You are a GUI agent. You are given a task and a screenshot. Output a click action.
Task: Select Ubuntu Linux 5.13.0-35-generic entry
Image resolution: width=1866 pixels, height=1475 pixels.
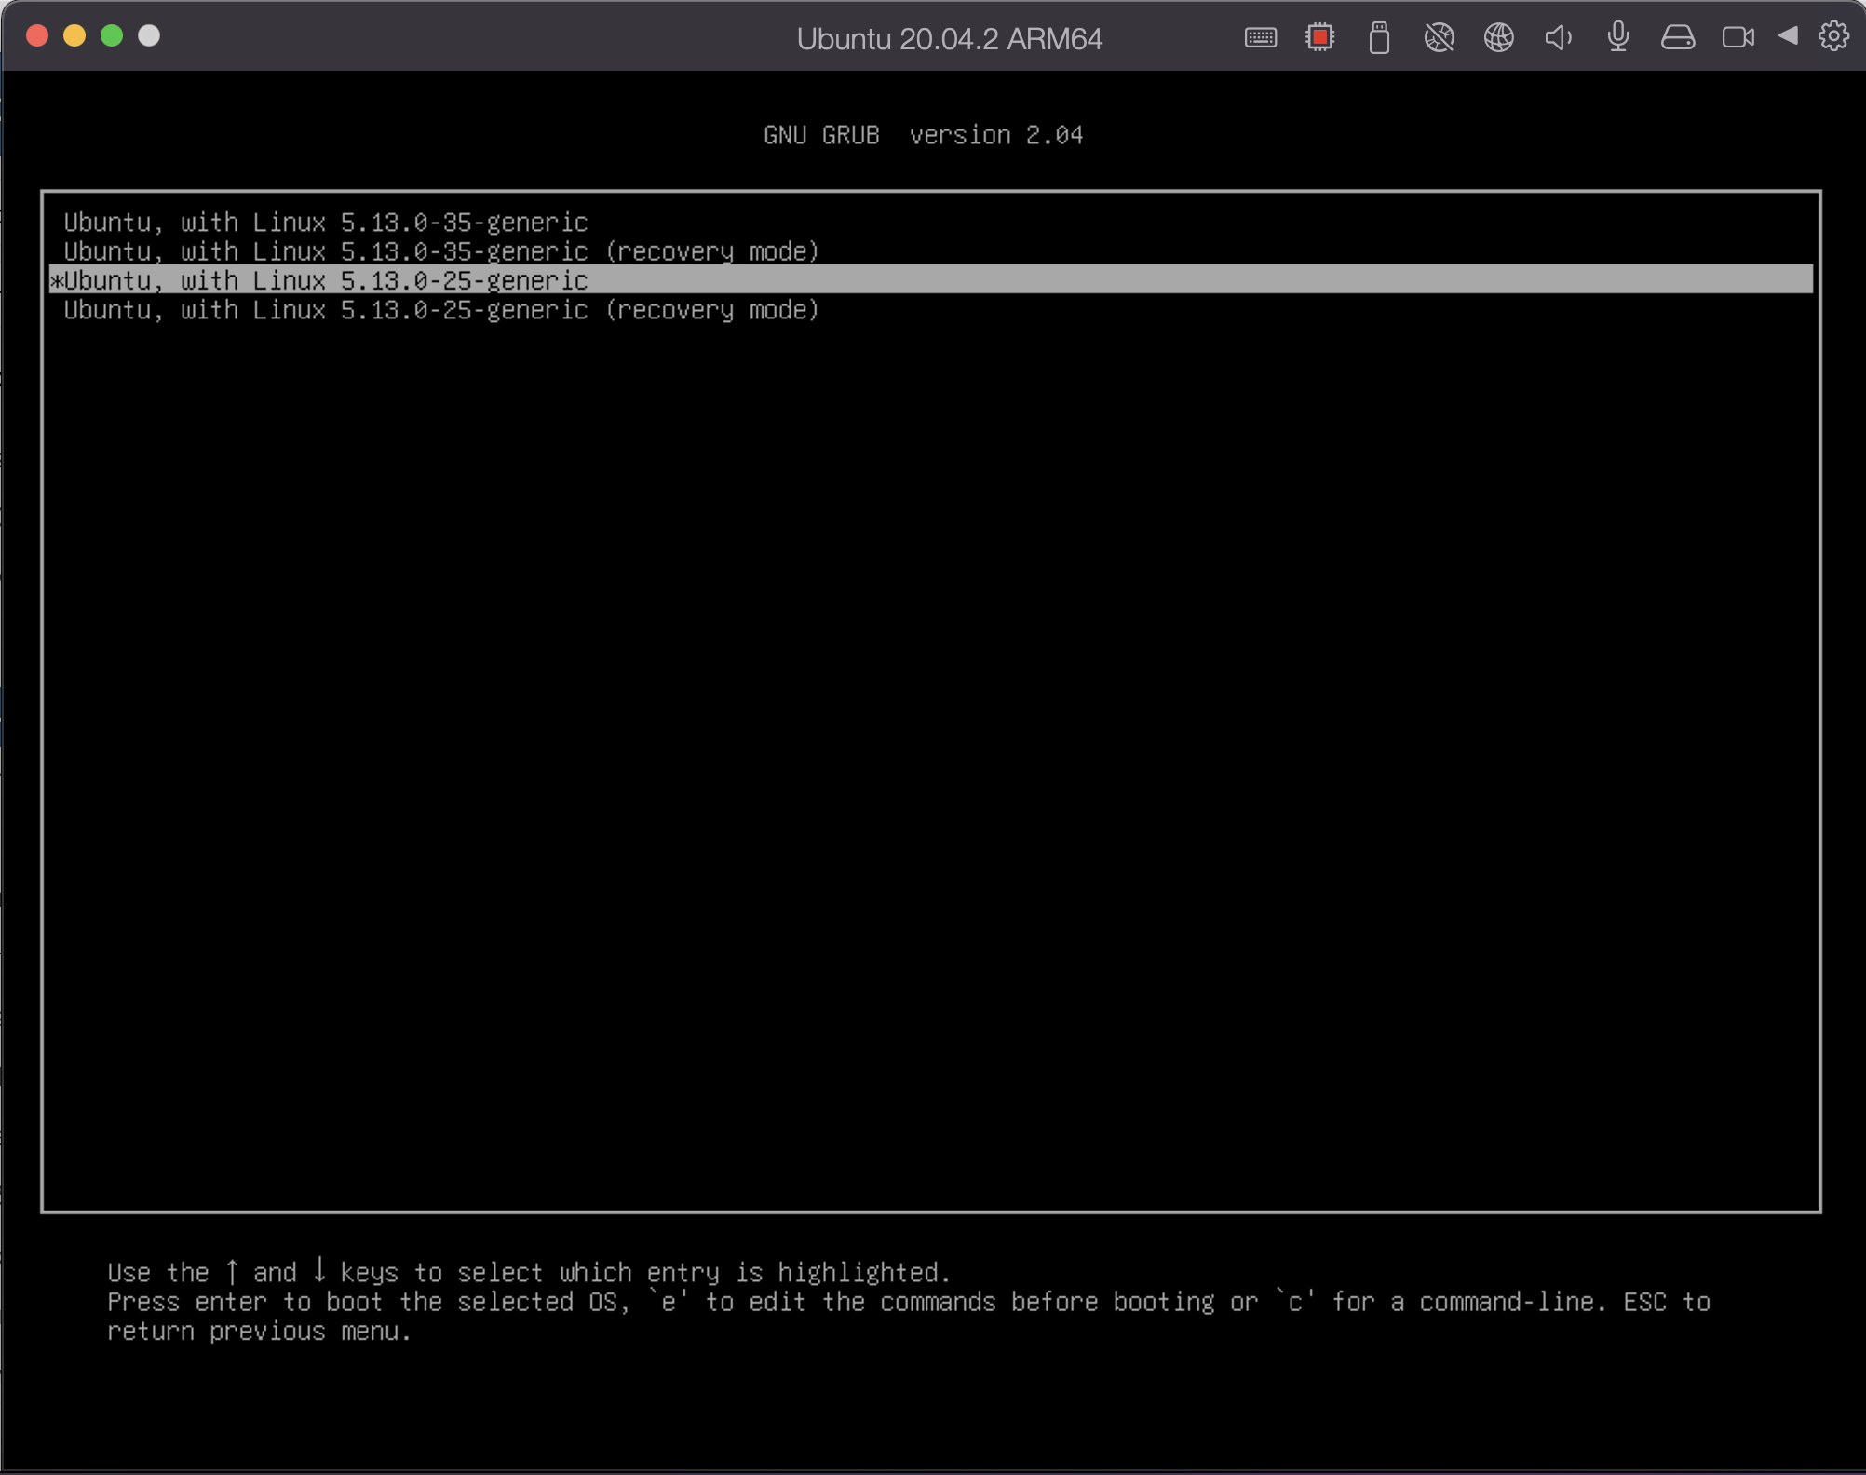pyautogui.click(x=931, y=222)
